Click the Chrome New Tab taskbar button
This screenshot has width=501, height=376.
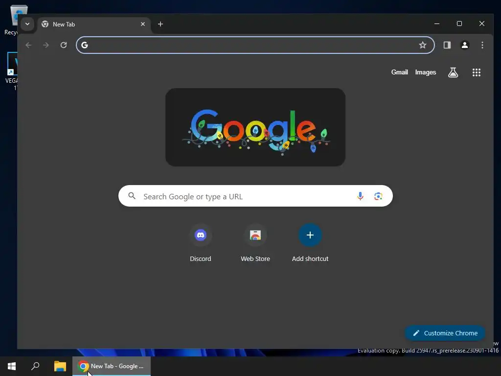pyautogui.click(x=112, y=366)
